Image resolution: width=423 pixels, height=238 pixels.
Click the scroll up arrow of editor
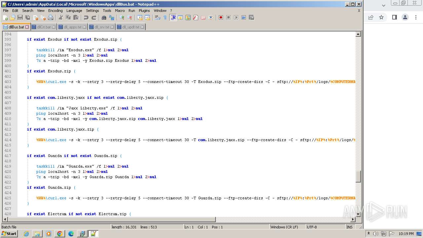click(x=358, y=34)
